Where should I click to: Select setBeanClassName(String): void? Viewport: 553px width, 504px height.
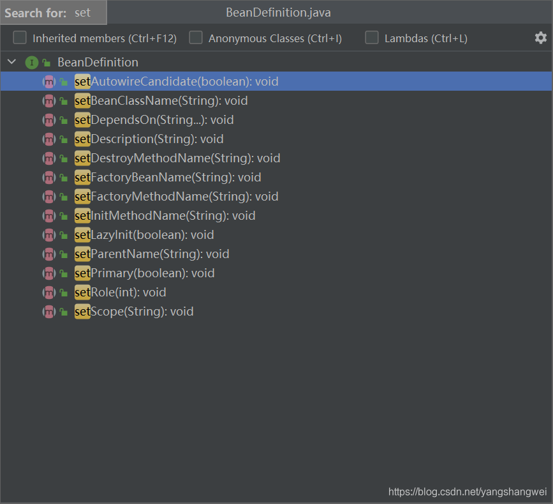click(276, 101)
